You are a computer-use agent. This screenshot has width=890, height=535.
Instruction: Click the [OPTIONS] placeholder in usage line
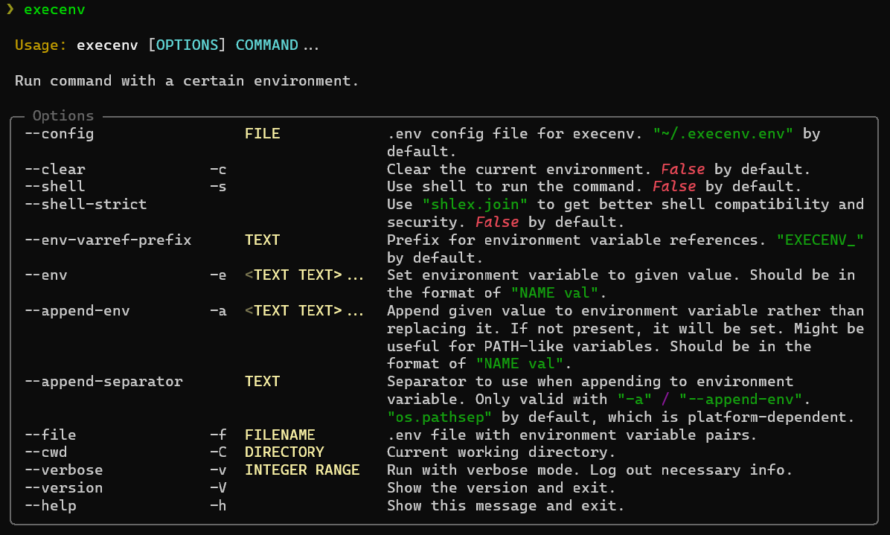pos(187,45)
